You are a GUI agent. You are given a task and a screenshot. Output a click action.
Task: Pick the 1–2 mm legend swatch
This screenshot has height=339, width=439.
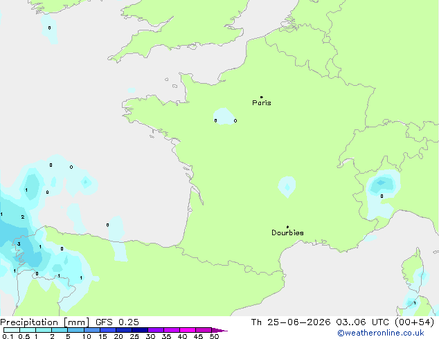tap(44, 330)
